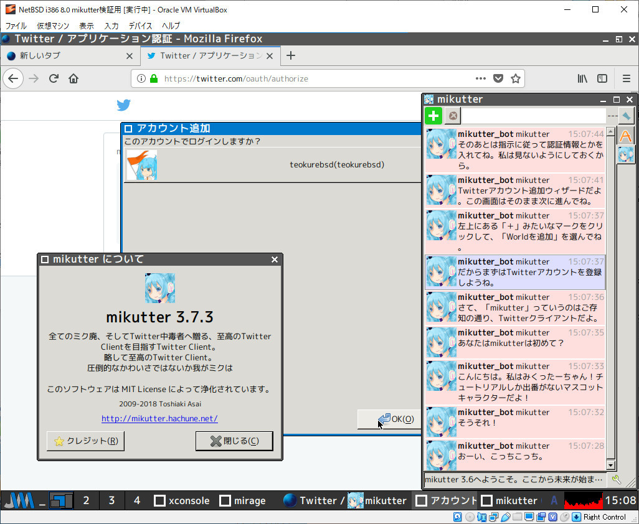Open the page actions three-dot menu
Image resolution: width=639 pixels, height=524 pixels.
[x=481, y=78]
